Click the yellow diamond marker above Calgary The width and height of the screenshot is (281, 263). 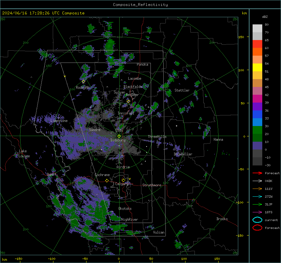tap(123, 180)
